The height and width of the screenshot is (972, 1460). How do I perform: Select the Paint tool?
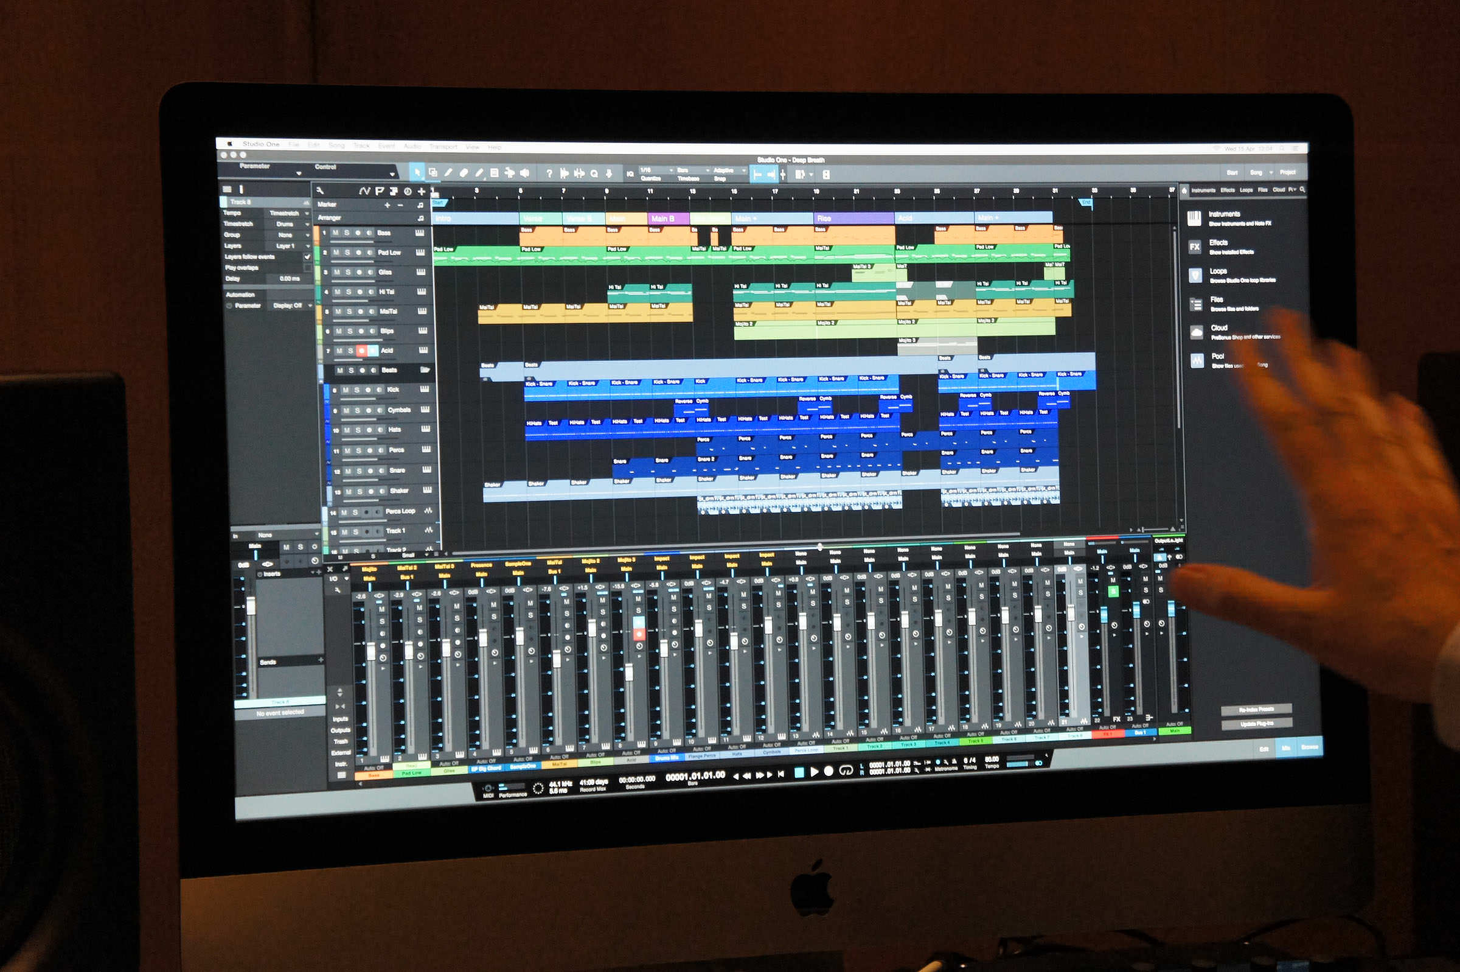(x=479, y=173)
